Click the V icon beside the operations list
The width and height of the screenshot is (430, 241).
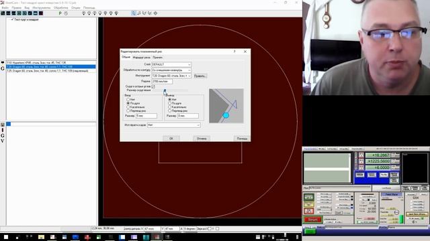point(3,141)
